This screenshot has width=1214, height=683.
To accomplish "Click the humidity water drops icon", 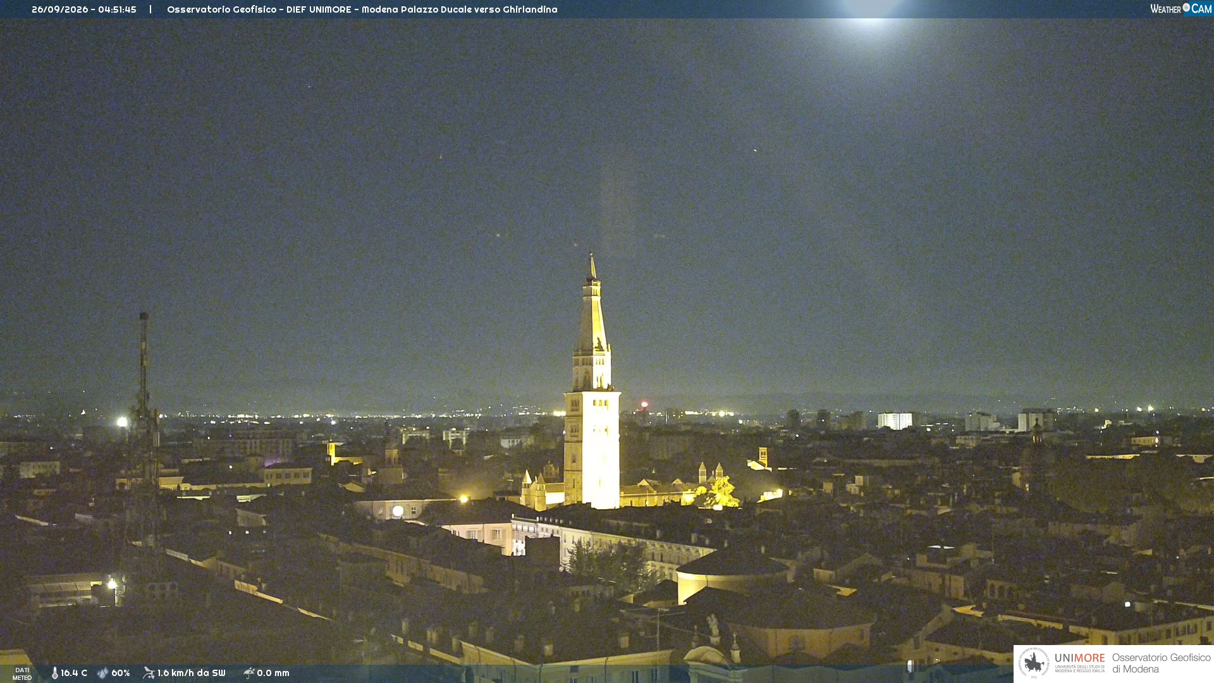I will pos(102,673).
